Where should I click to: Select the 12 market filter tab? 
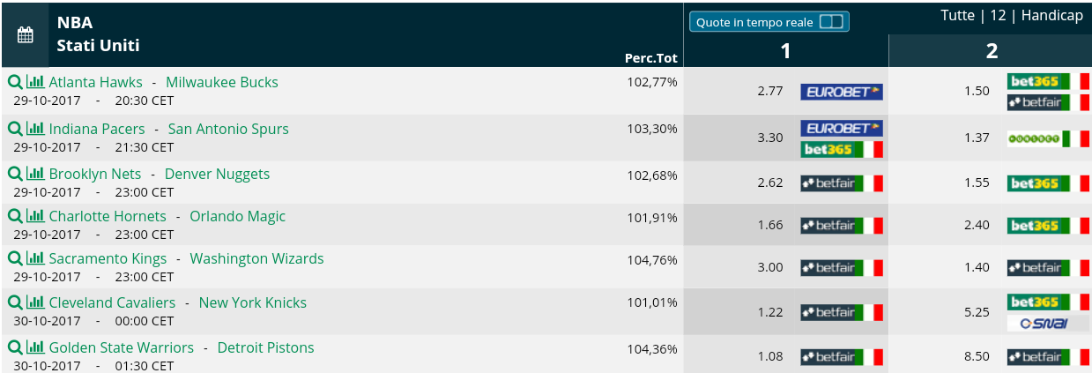[998, 16]
